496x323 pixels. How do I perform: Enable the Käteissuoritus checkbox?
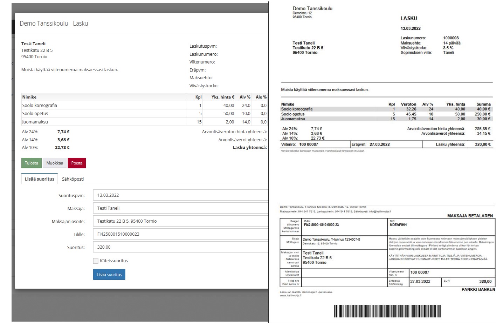click(x=96, y=261)
